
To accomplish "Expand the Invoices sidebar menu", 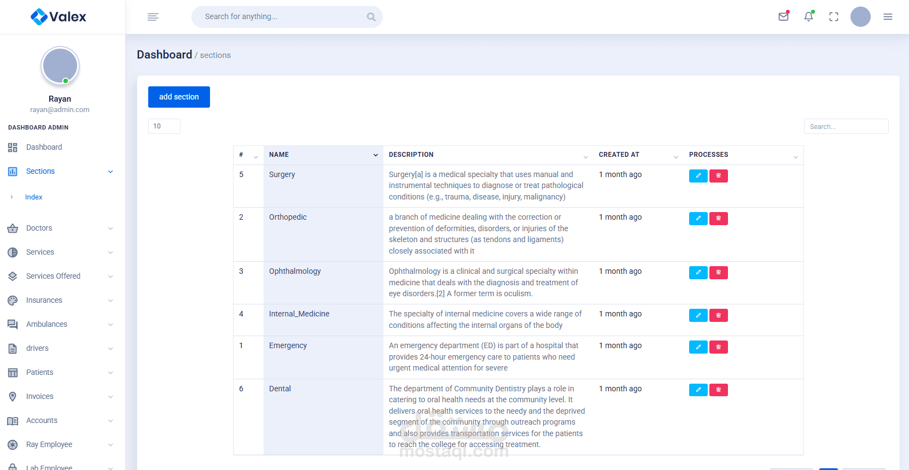I will click(x=60, y=396).
